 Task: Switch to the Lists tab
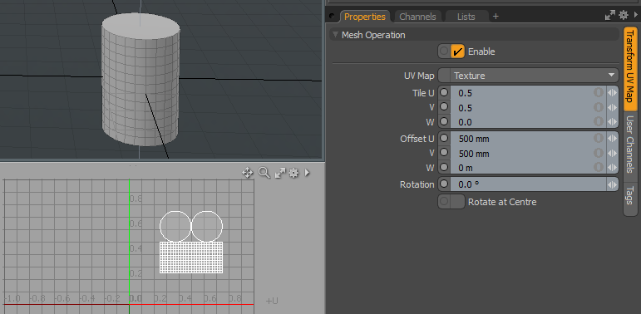466,17
